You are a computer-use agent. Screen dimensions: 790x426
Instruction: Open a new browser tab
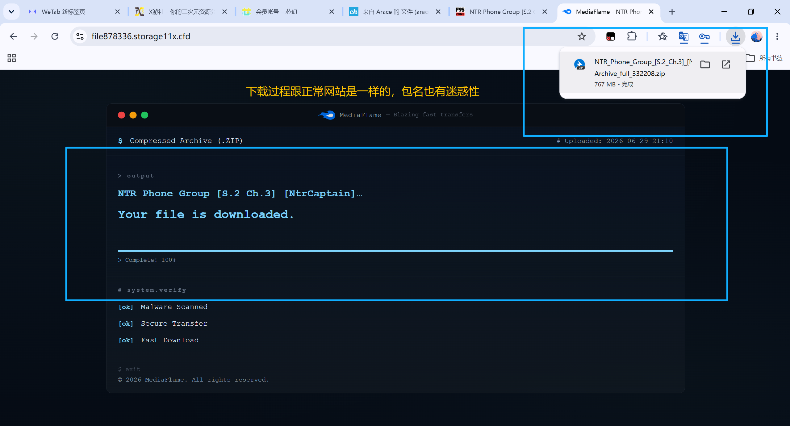(x=672, y=12)
